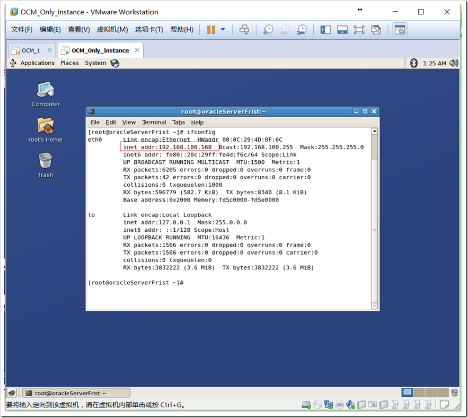Click the network adapter status icon
This screenshot has width=468, height=418.
[328, 405]
